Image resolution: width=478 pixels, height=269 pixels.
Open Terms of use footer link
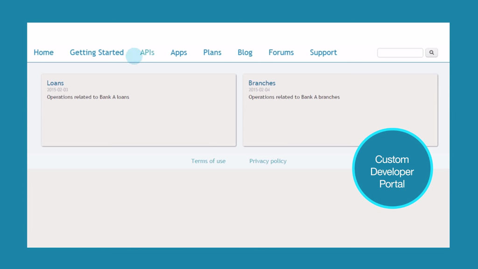pyautogui.click(x=208, y=161)
